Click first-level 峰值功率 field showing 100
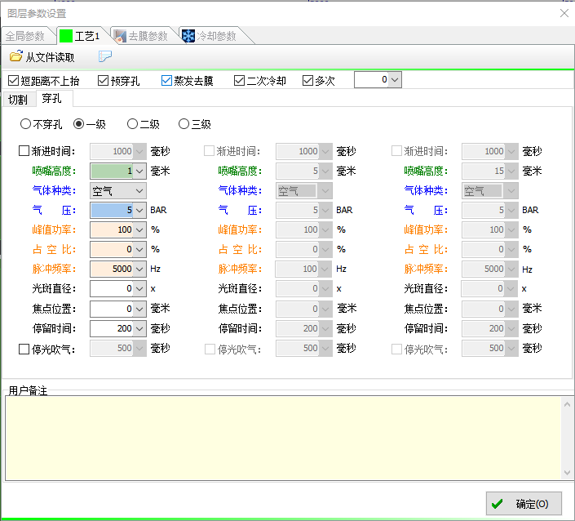This screenshot has width=575, height=521. [112, 229]
